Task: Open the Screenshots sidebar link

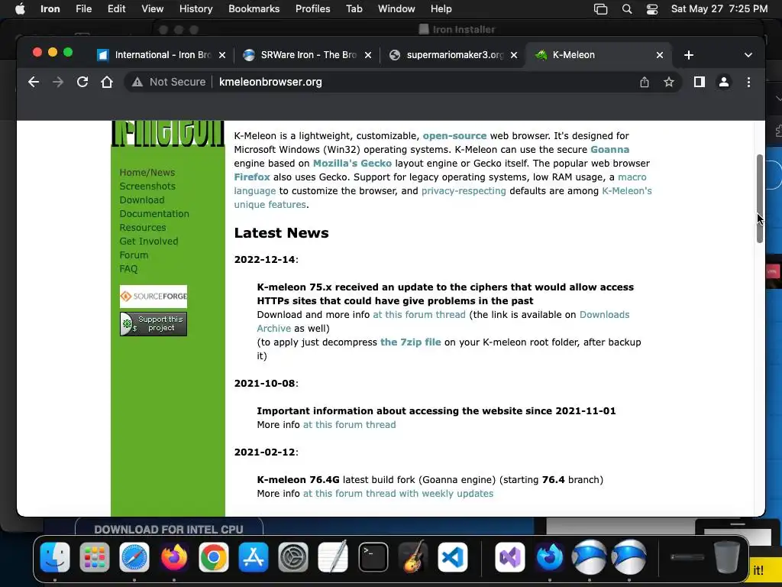Action: click(x=147, y=186)
